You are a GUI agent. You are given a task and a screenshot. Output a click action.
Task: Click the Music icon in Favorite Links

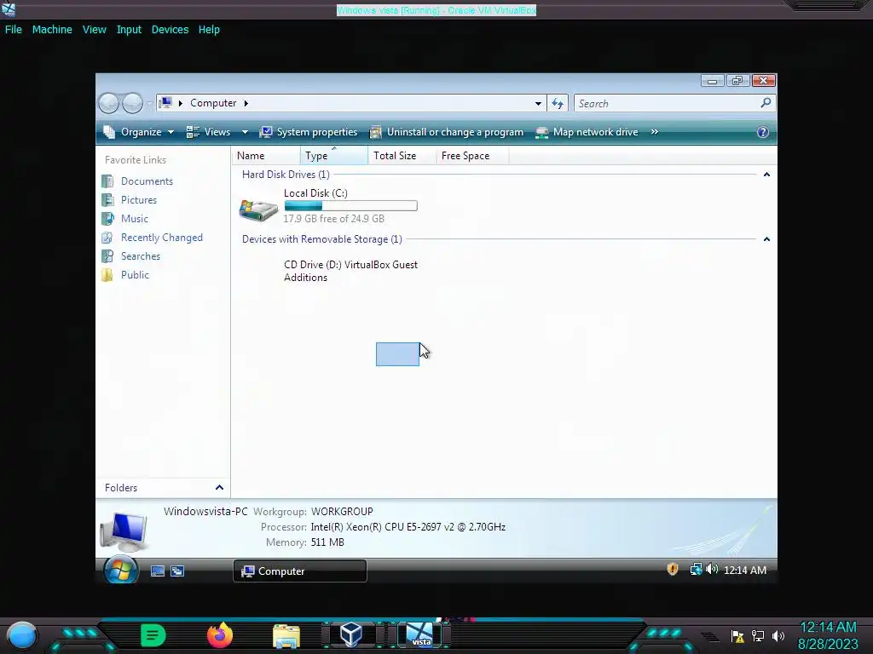click(x=107, y=219)
